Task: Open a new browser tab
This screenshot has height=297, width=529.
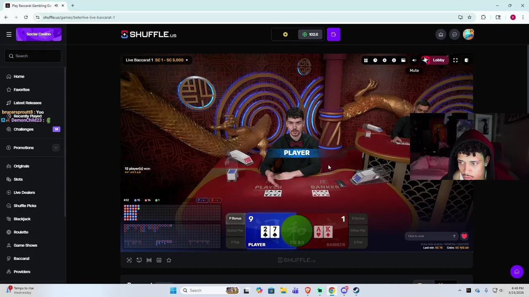Action: point(72,6)
